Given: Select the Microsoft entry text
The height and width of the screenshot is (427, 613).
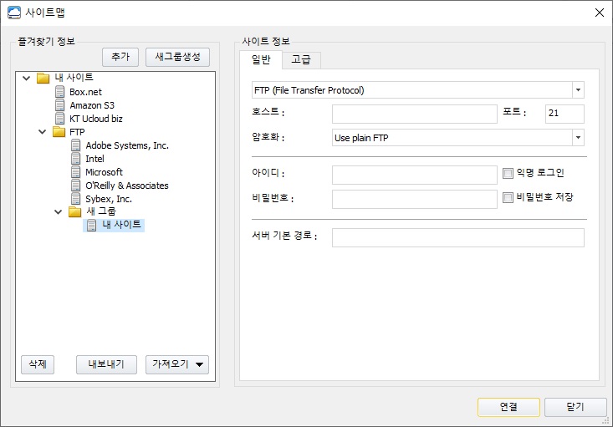Looking at the screenshot, I should pyautogui.click(x=104, y=172).
